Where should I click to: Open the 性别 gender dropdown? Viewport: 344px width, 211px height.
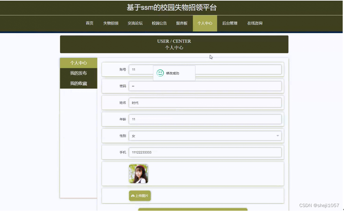[205, 136]
